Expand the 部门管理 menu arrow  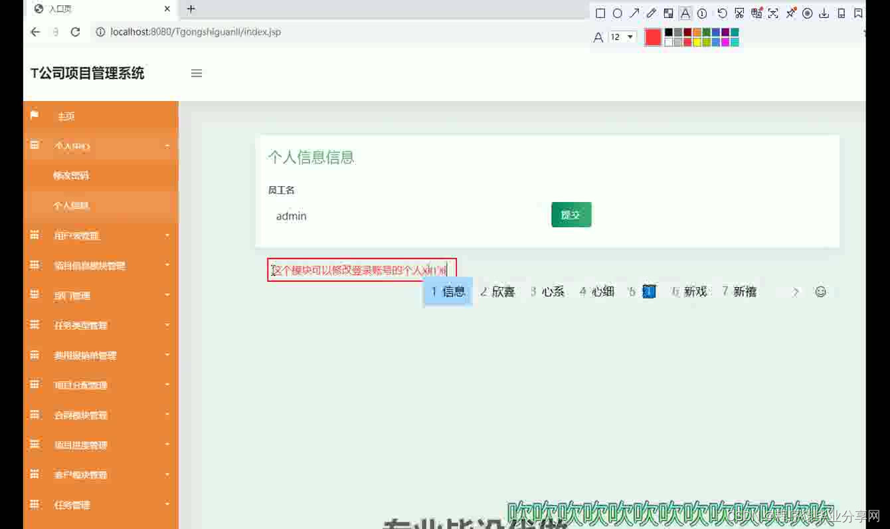point(167,295)
